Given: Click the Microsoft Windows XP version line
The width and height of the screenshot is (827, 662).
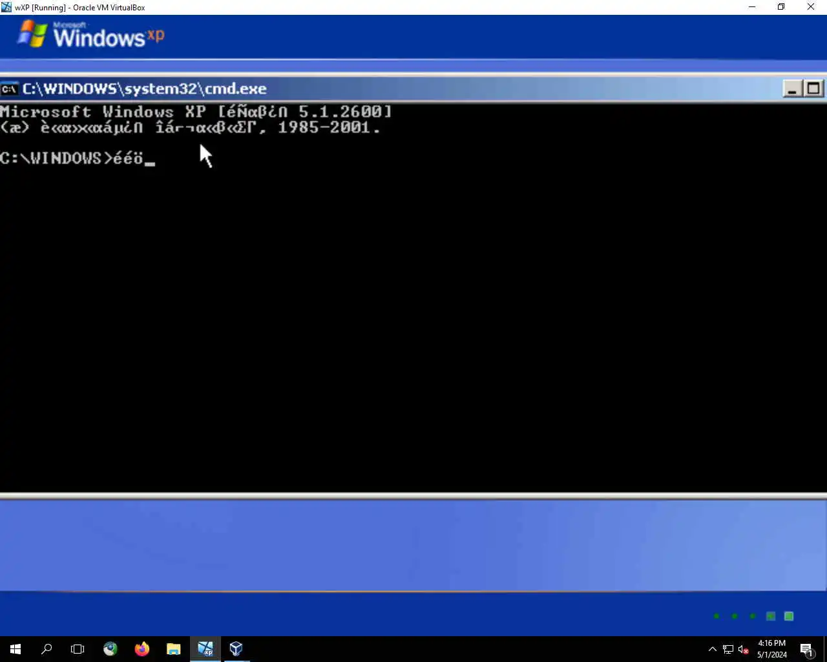Looking at the screenshot, I should click(196, 112).
